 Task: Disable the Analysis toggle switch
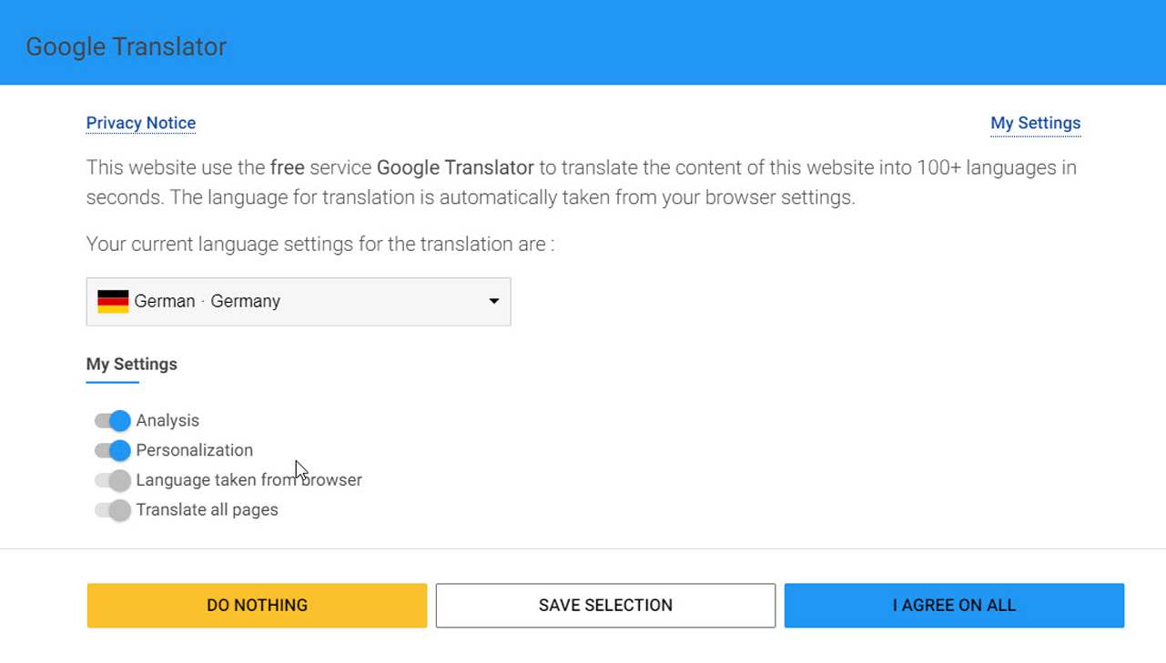(x=113, y=421)
